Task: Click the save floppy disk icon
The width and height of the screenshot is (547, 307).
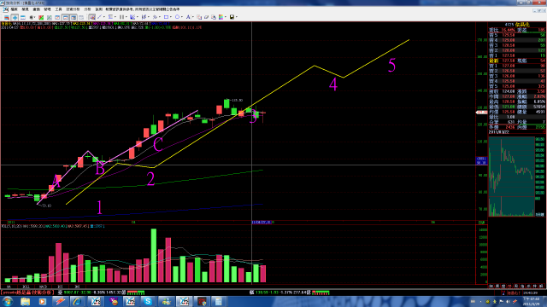Action: click(232, 17)
